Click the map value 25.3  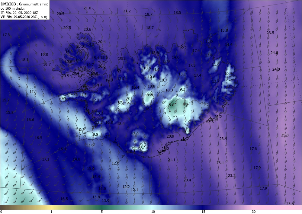[x=285, y=135]
